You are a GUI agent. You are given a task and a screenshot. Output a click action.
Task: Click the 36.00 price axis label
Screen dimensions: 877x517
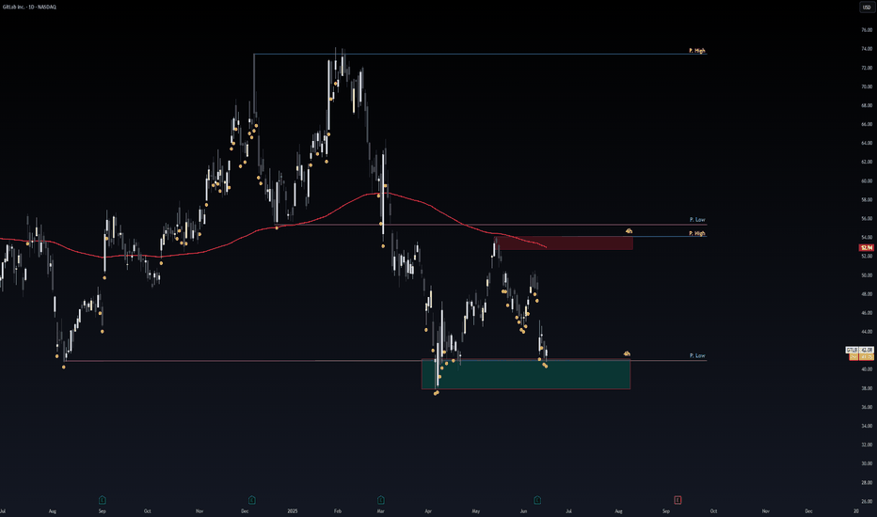(x=867, y=407)
